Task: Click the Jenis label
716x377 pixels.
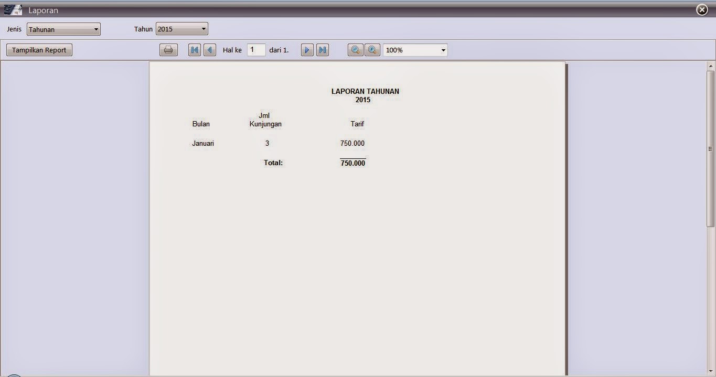Action: [x=14, y=29]
